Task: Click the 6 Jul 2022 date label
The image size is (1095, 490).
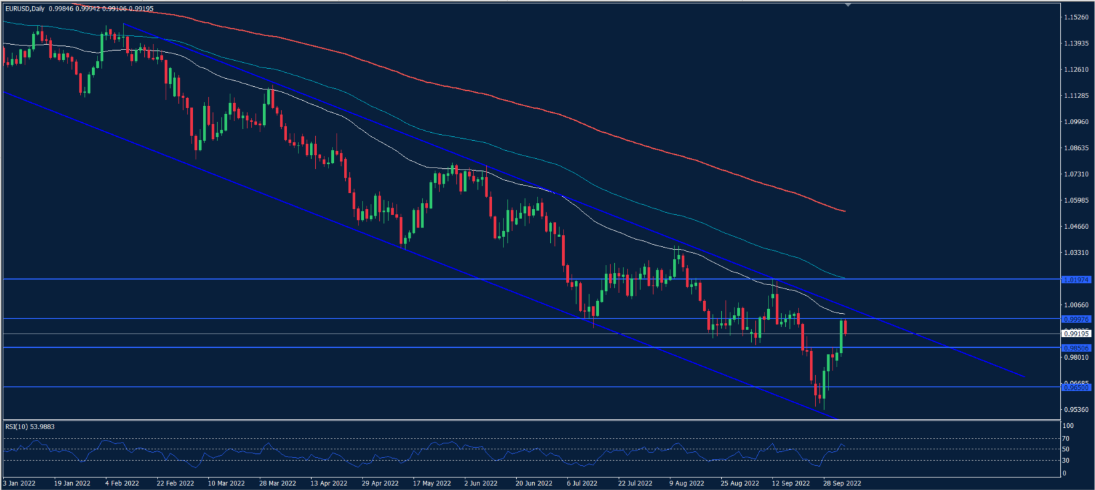Action: pyautogui.click(x=582, y=483)
